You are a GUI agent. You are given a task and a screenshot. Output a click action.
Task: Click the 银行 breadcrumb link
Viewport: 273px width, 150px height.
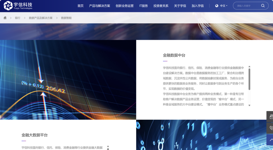point(18,18)
